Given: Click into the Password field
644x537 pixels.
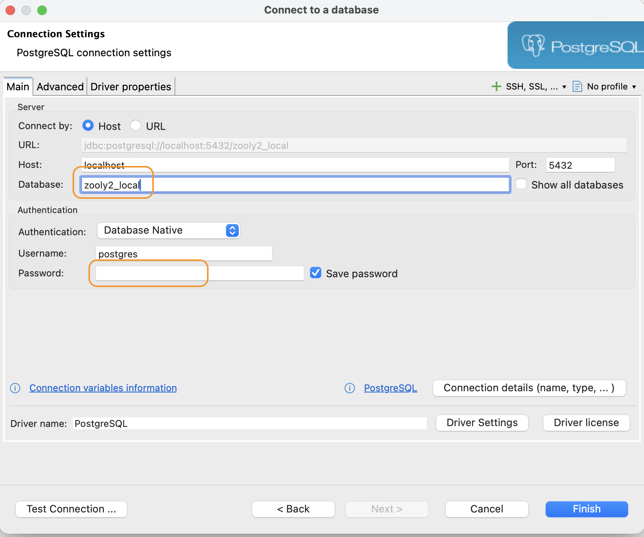Looking at the screenshot, I should point(199,273).
